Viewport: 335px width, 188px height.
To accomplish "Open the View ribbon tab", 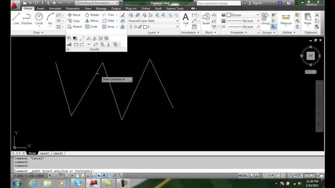I will 88,8.
